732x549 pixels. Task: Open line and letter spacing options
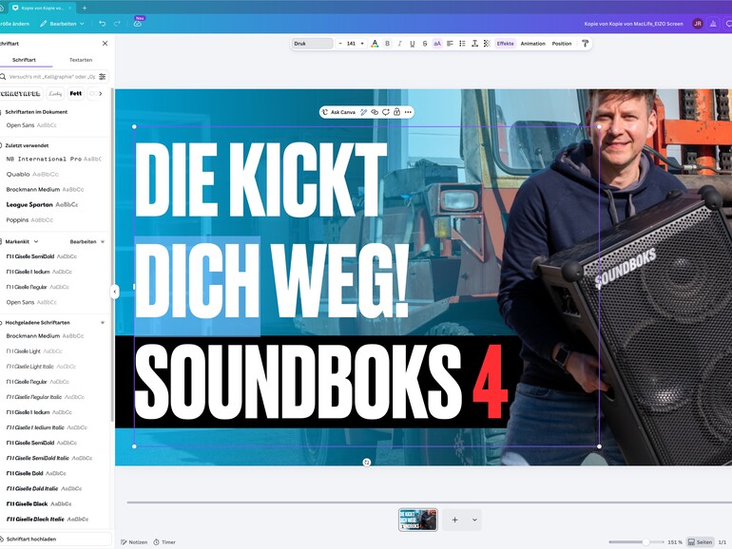(474, 44)
